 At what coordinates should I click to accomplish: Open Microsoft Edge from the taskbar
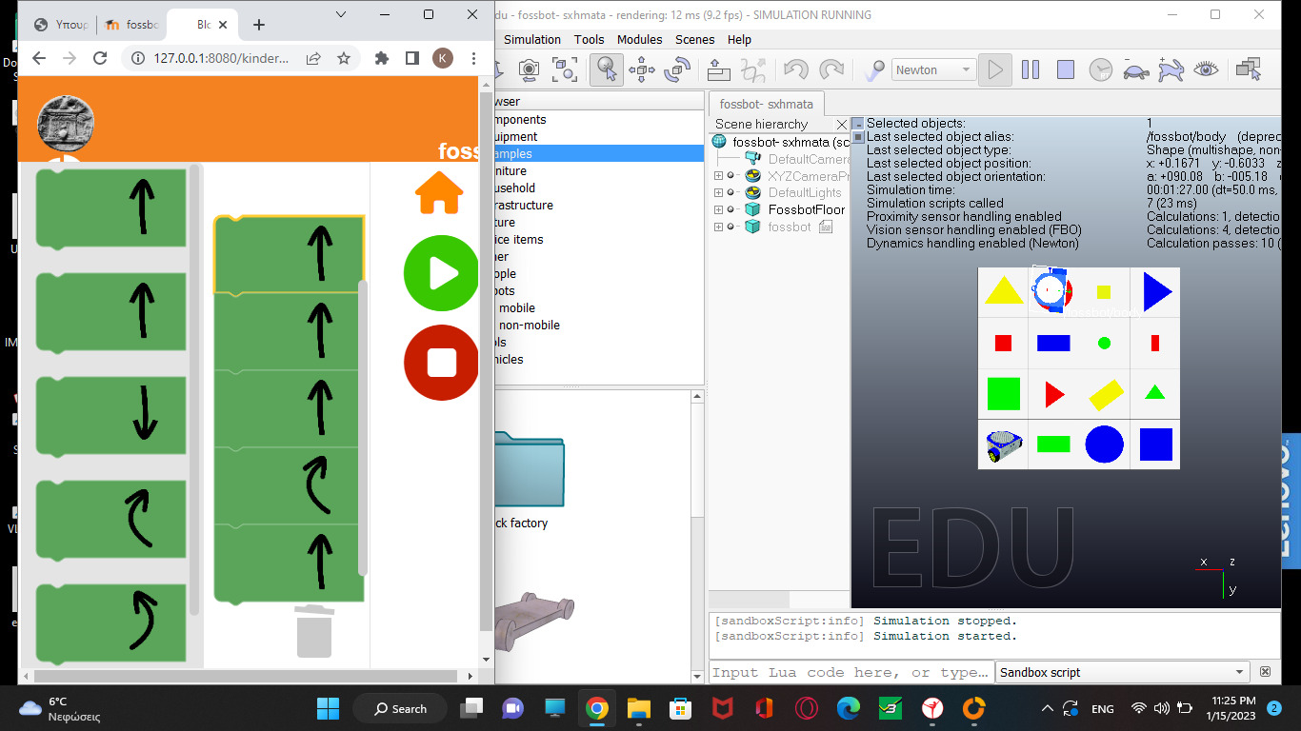848,708
